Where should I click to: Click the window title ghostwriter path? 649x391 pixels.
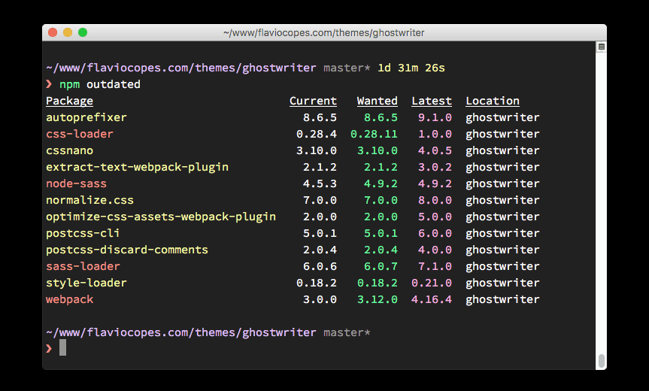pyautogui.click(x=324, y=32)
